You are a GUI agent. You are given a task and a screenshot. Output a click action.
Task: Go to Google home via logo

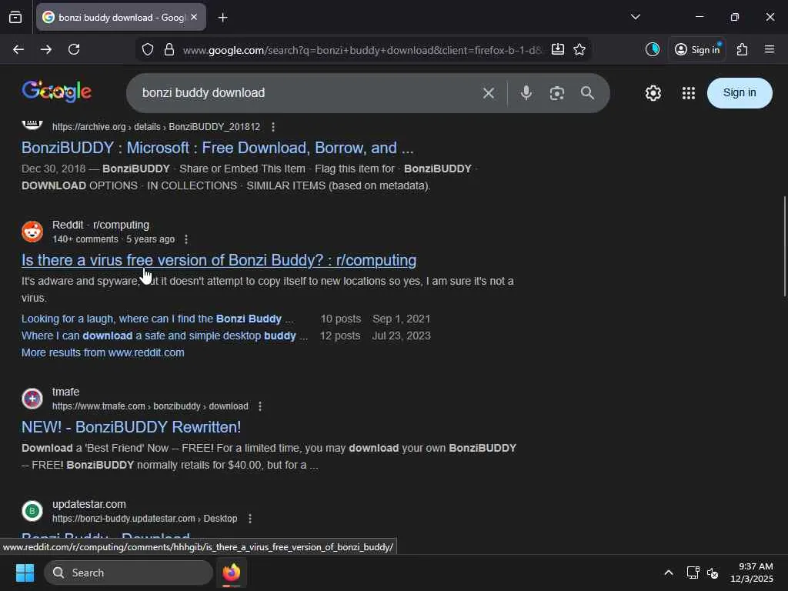(x=56, y=92)
